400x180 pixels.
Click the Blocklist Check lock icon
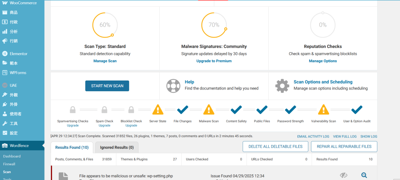click(131, 109)
